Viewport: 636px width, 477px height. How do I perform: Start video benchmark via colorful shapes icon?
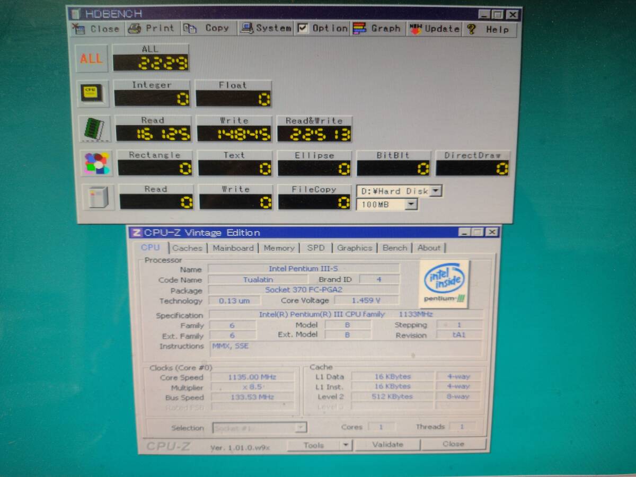[97, 163]
